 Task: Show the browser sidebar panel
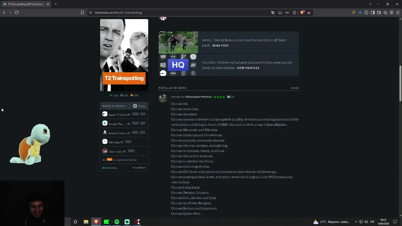click(x=372, y=13)
